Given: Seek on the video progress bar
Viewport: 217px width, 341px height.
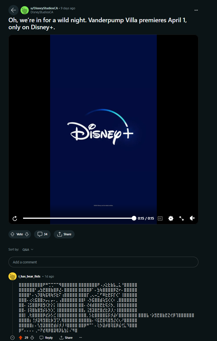Looking at the screenshot, I should click(x=78, y=218).
